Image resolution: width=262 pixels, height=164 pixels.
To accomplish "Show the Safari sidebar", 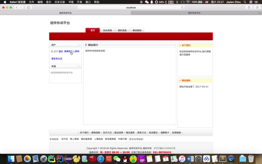I will (29, 8).
